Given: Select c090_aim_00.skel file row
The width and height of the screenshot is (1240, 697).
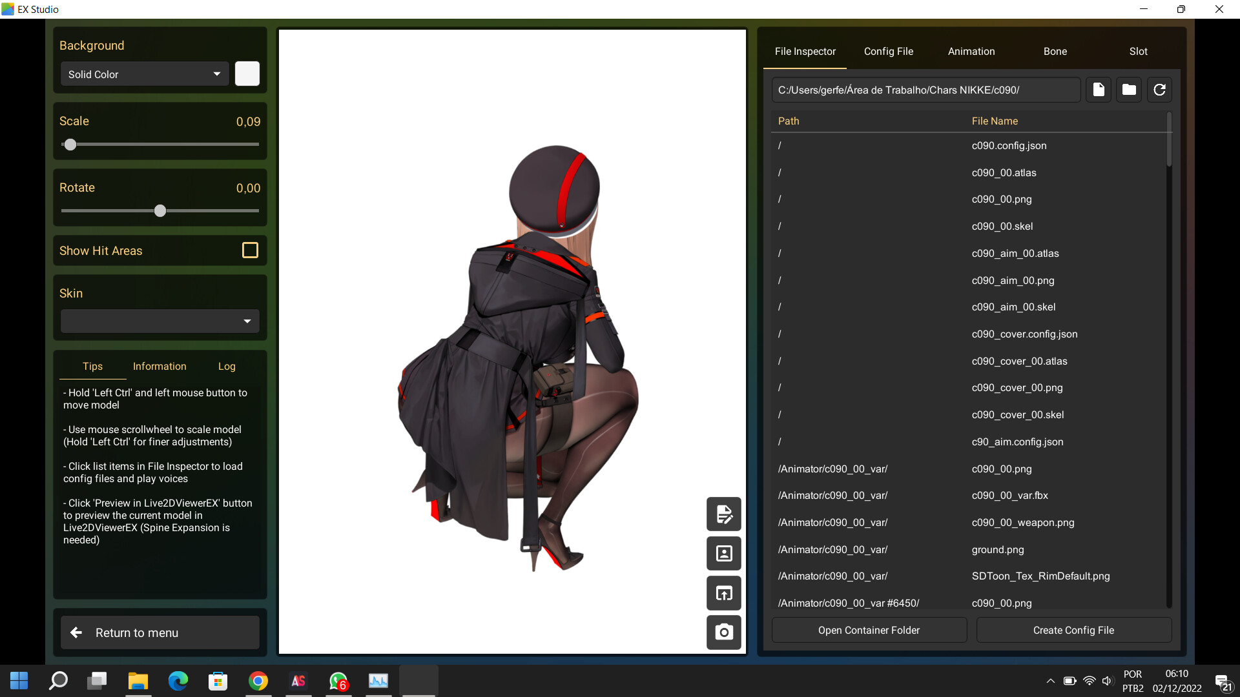Looking at the screenshot, I should coord(969,307).
